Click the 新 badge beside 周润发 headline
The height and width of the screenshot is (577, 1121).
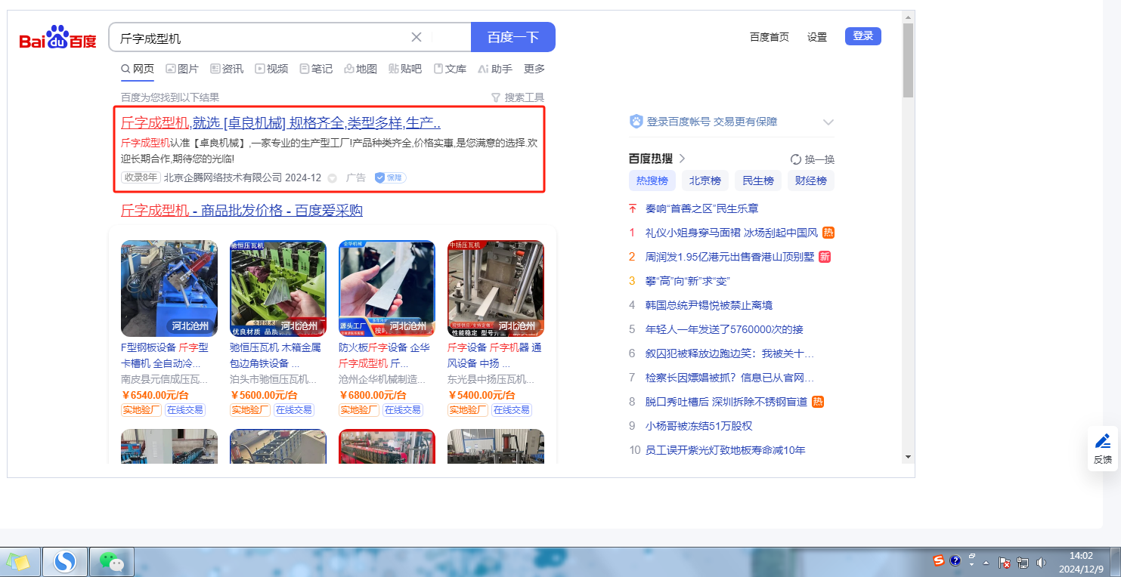tap(825, 257)
